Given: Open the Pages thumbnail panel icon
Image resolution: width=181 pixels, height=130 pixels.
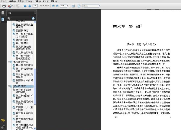Looking at the screenshot, I should click(3, 13).
